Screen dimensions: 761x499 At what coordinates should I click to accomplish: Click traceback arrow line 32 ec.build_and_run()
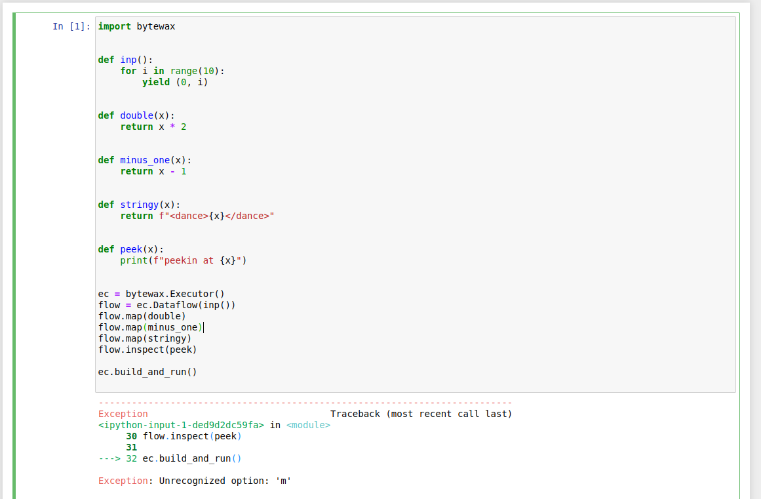click(x=169, y=459)
